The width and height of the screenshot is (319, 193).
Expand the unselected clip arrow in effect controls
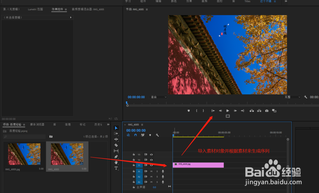click(x=71, y=18)
